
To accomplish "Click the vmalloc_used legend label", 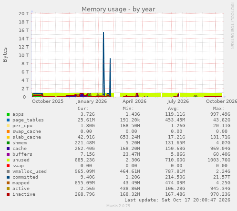I will point(30,171).
